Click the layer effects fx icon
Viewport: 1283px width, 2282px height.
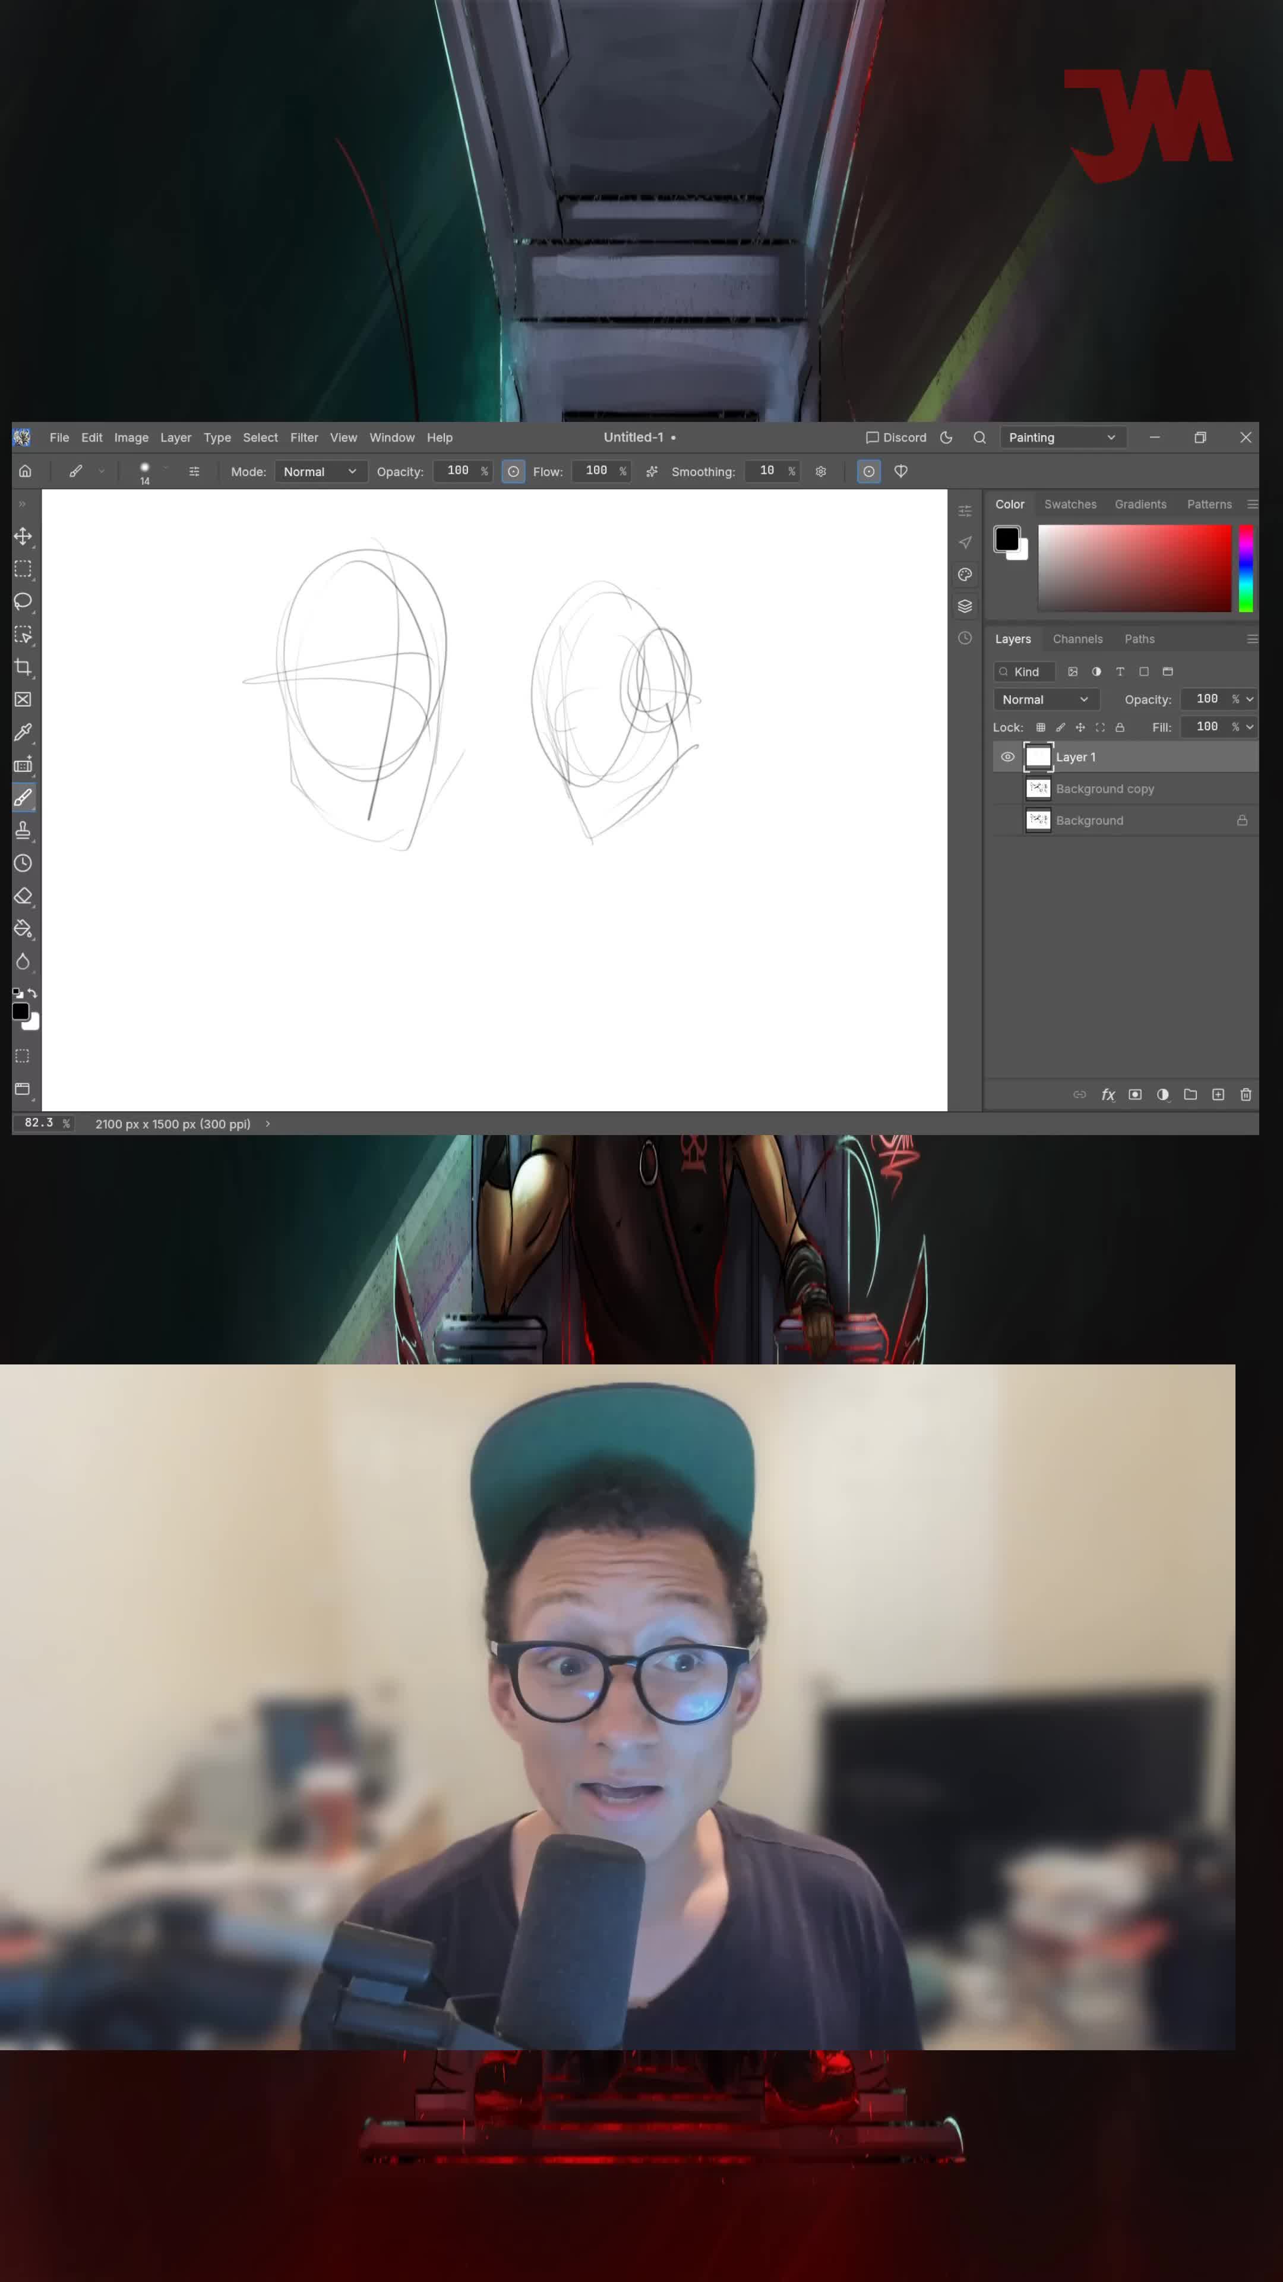pyautogui.click(x=1108, y=1095)
